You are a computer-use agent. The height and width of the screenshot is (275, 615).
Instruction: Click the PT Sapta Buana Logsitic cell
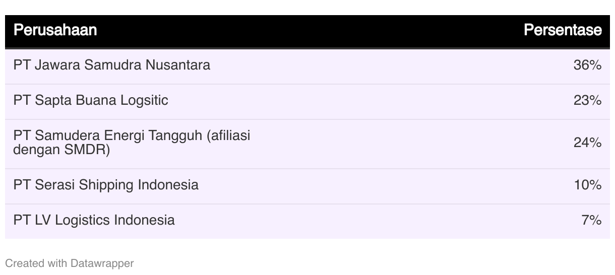pyautogui.click(x=91, y=100)
